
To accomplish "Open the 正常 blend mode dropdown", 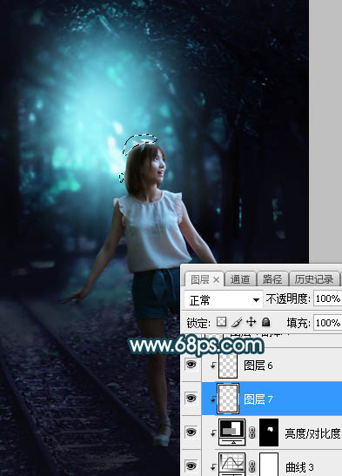I will (x=223, y=300).
